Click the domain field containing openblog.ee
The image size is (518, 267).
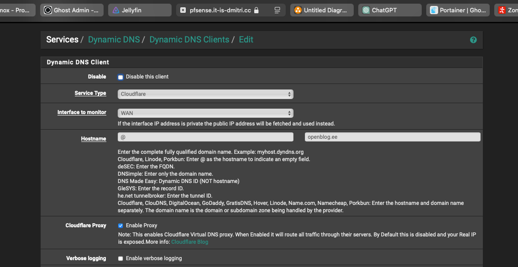392,137
